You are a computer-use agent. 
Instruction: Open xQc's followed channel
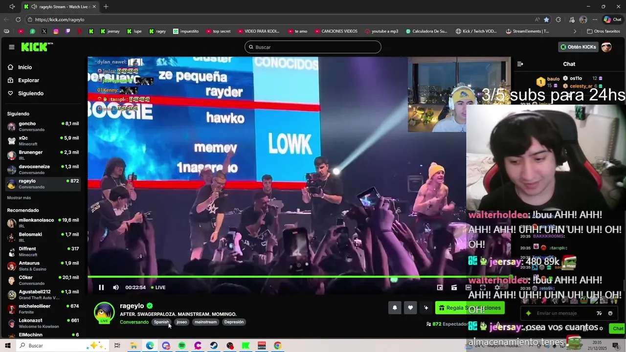click(x=43, y=140)
